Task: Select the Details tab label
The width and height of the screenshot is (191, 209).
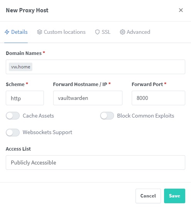Action: point(19,32)
